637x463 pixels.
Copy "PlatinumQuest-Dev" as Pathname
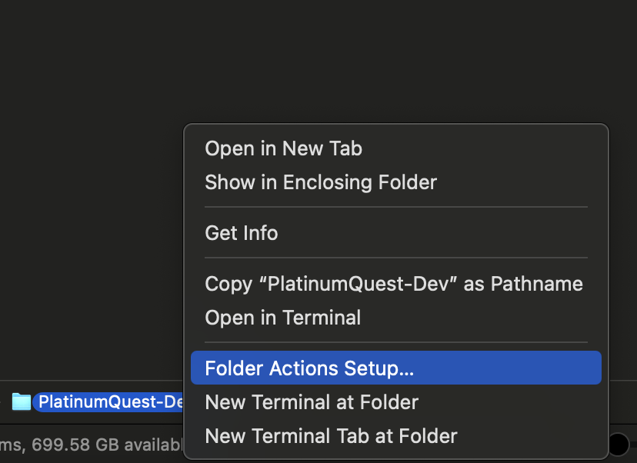pyautogui.click(x=393, y=284)
